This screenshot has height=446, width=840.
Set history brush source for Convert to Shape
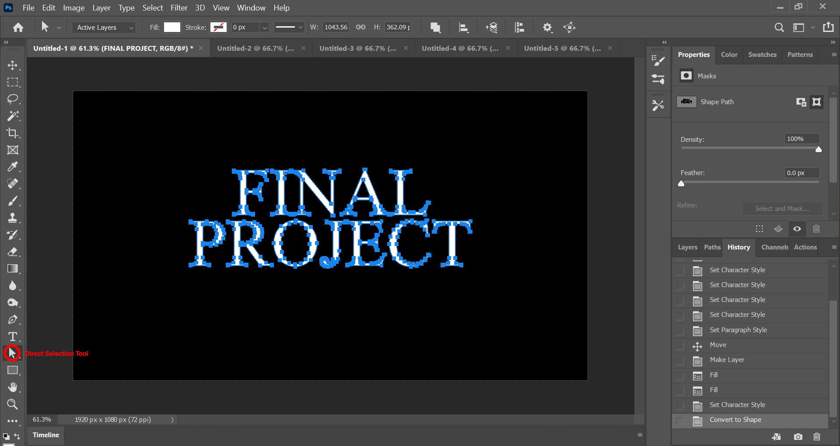click(680, 421)
